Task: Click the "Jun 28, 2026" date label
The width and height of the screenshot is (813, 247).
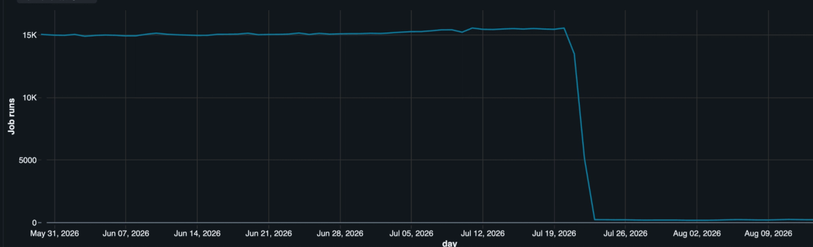Action: [x=339, y=233]
